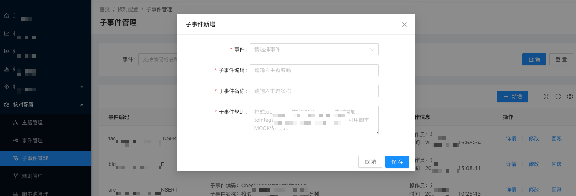The width and height of the screenshot is (576, 196).
Task: Click the 核对配置 gear icon
Action: (7, 105)
